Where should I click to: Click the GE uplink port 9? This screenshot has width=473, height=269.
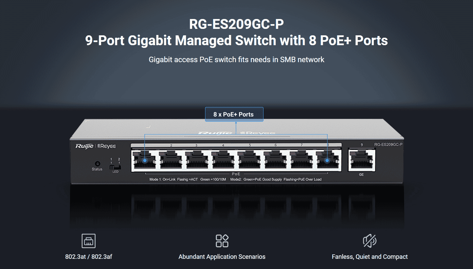coord(362,161)
